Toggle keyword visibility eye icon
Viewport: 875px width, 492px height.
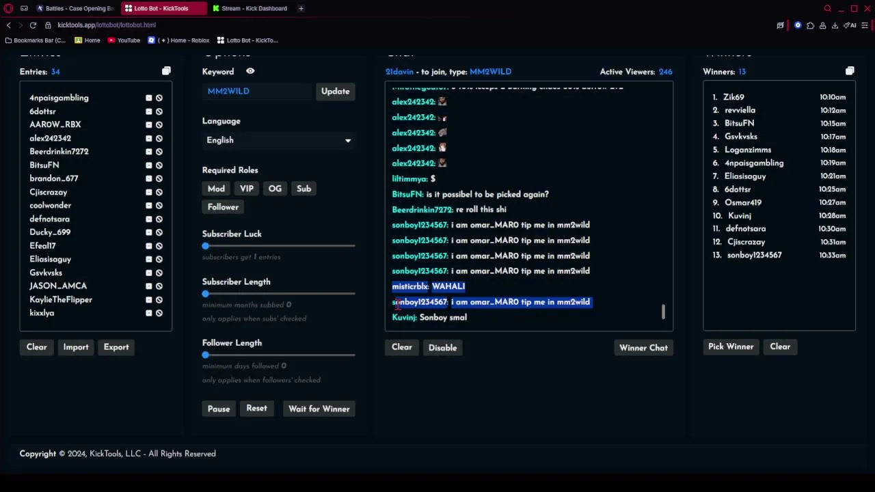[x=250, y=71]
